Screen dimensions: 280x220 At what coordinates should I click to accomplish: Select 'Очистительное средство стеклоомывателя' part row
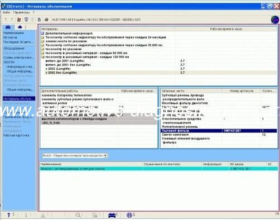tap(219, 121)
